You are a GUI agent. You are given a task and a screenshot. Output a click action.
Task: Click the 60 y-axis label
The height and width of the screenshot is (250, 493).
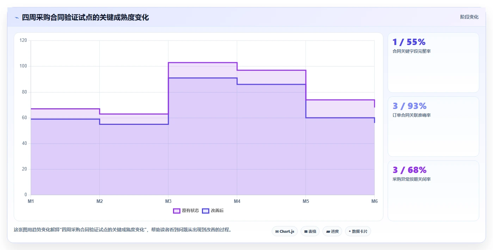(24, 118)
